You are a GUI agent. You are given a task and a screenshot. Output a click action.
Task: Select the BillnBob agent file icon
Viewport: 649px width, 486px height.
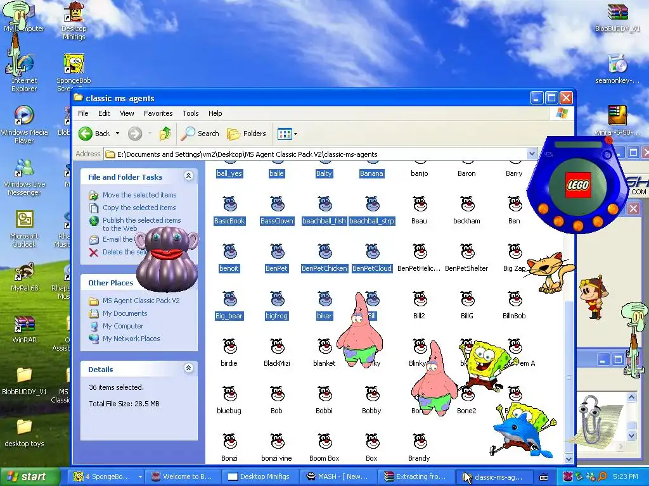click(x=515, y=299)
